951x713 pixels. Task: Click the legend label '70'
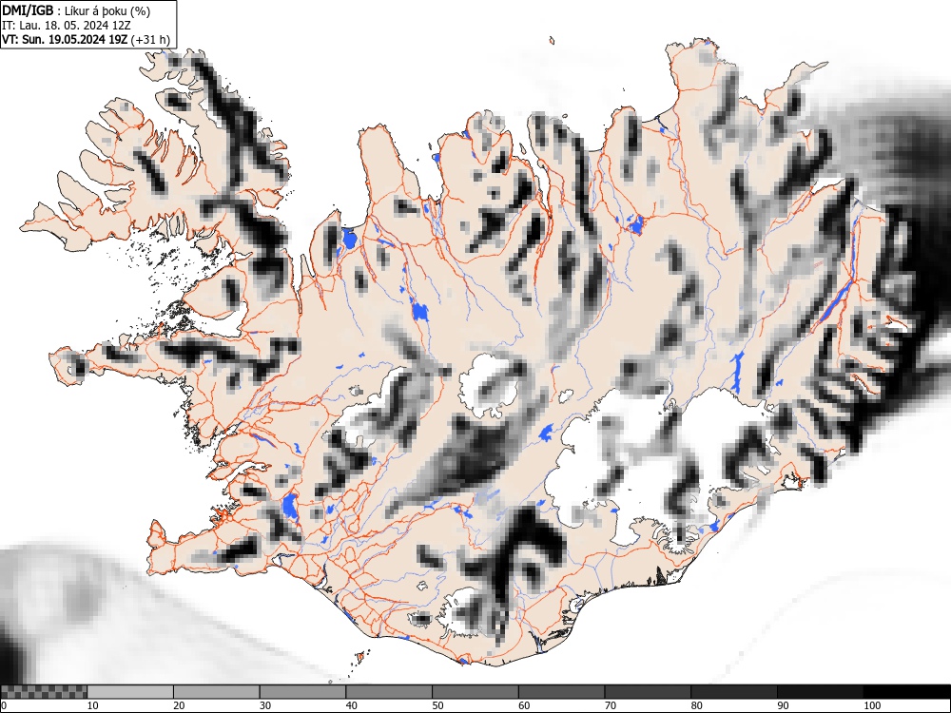tap(610, 705)
